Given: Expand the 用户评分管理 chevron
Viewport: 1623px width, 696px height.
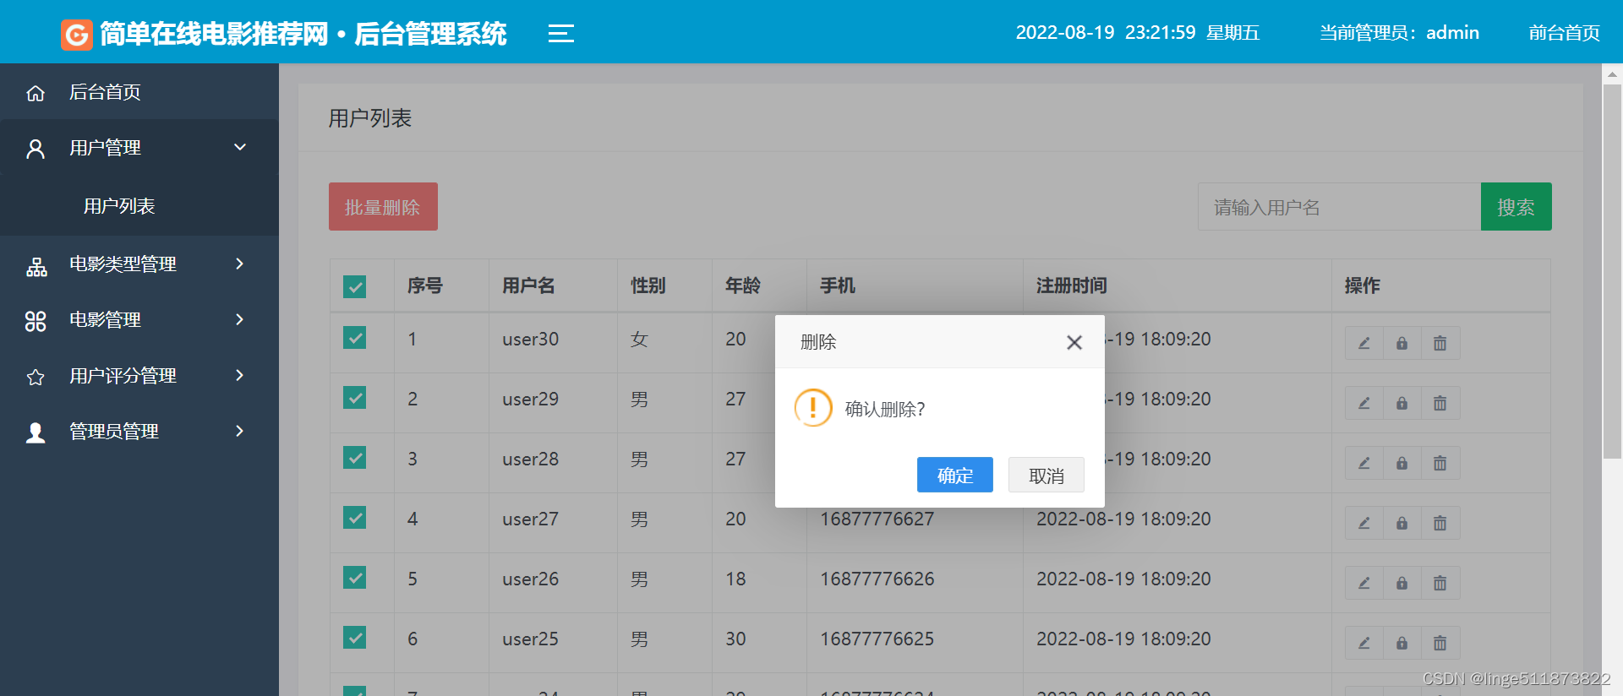Looking at the screenshot, I should (240, 375).
